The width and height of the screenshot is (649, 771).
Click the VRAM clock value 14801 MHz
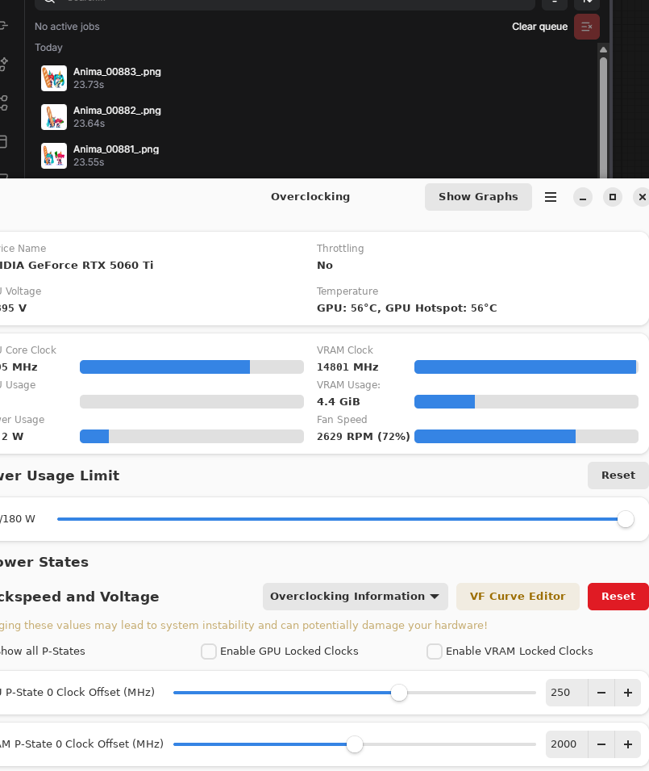tap(347, 367)
